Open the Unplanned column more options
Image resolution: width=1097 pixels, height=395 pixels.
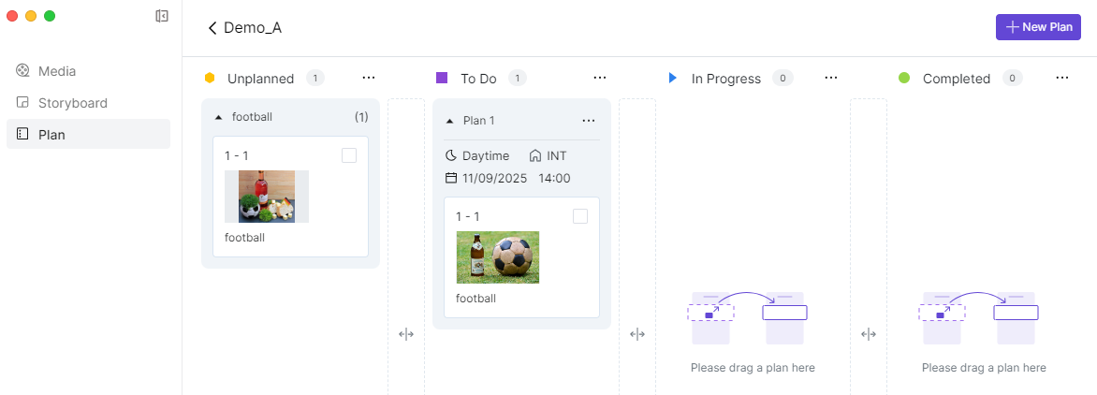[x=369, y=78]
